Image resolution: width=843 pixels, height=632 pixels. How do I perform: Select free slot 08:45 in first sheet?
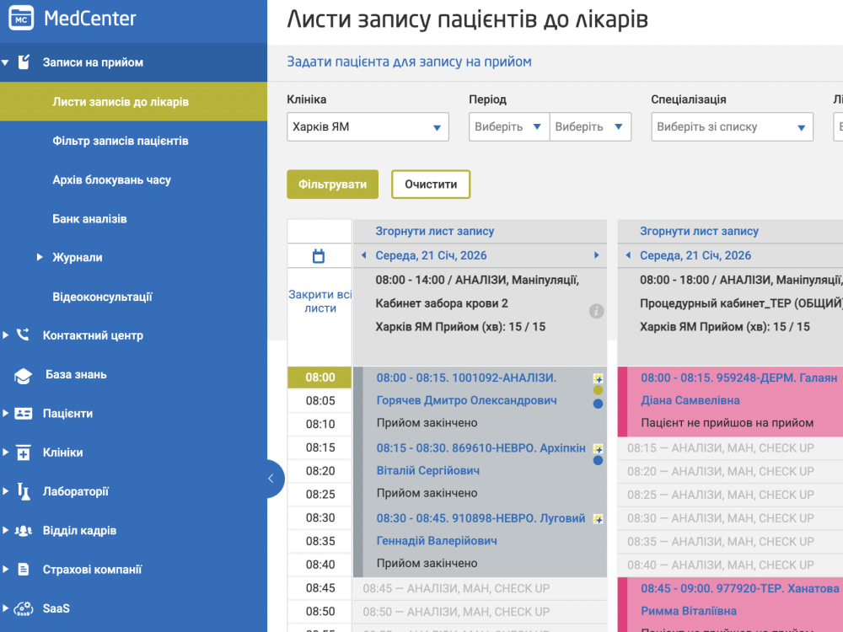(480, 588)
